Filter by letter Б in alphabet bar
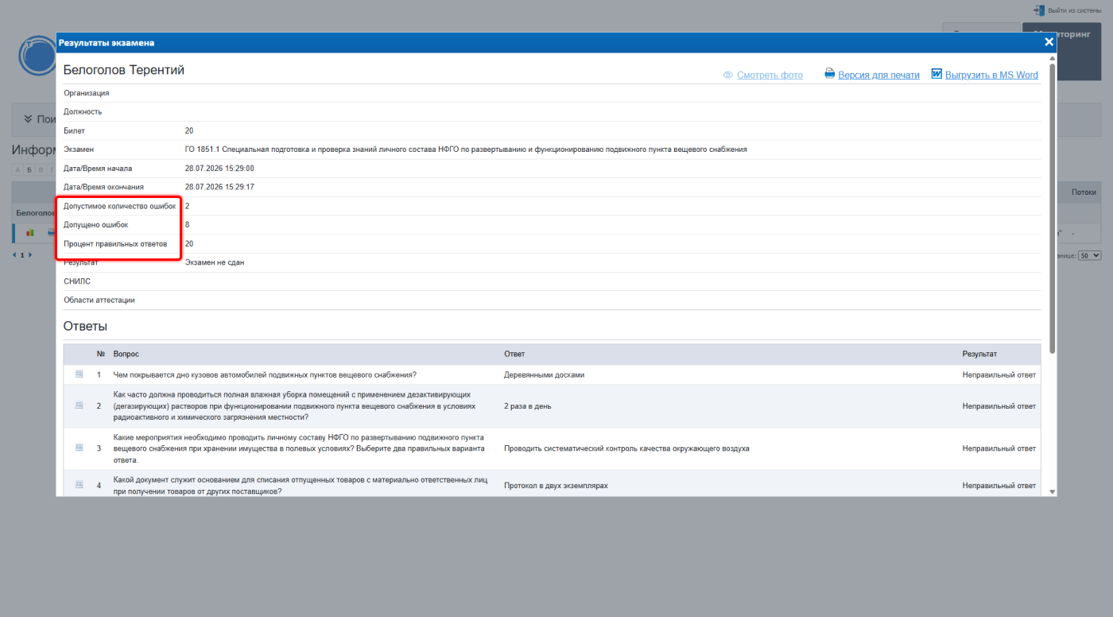 tap(29, 169)
